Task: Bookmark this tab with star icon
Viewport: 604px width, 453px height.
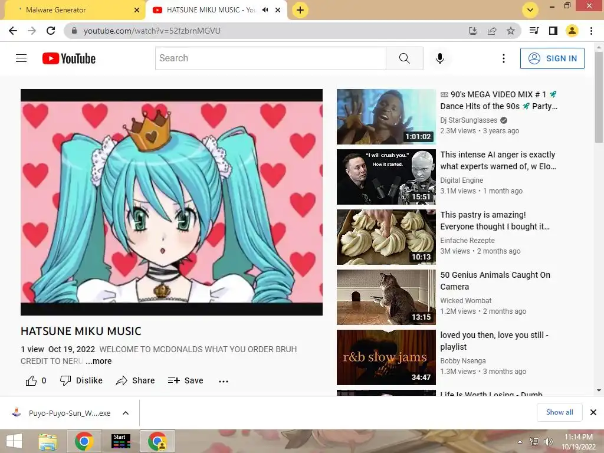Action: point(511,31)
